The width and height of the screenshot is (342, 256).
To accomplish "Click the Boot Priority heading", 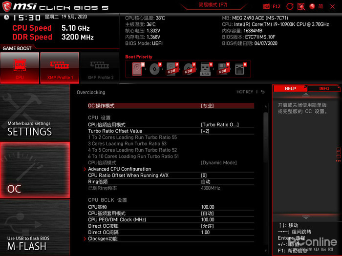I will 139,57.
